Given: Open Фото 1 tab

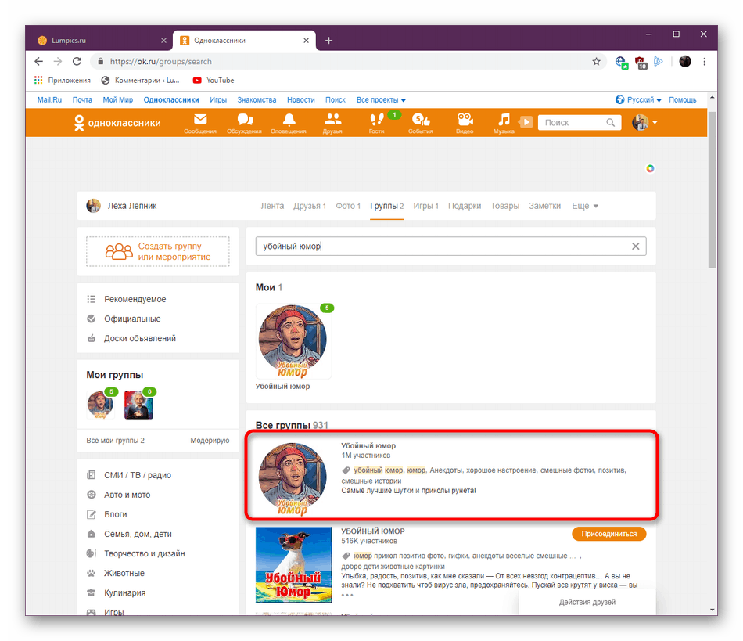Looking at the screenshot, I should (348, 206).
